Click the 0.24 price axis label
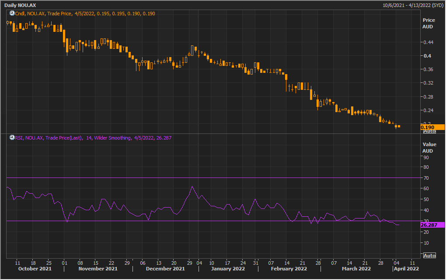The height and width of the screenshot is (280, 446). pos(429,110)
